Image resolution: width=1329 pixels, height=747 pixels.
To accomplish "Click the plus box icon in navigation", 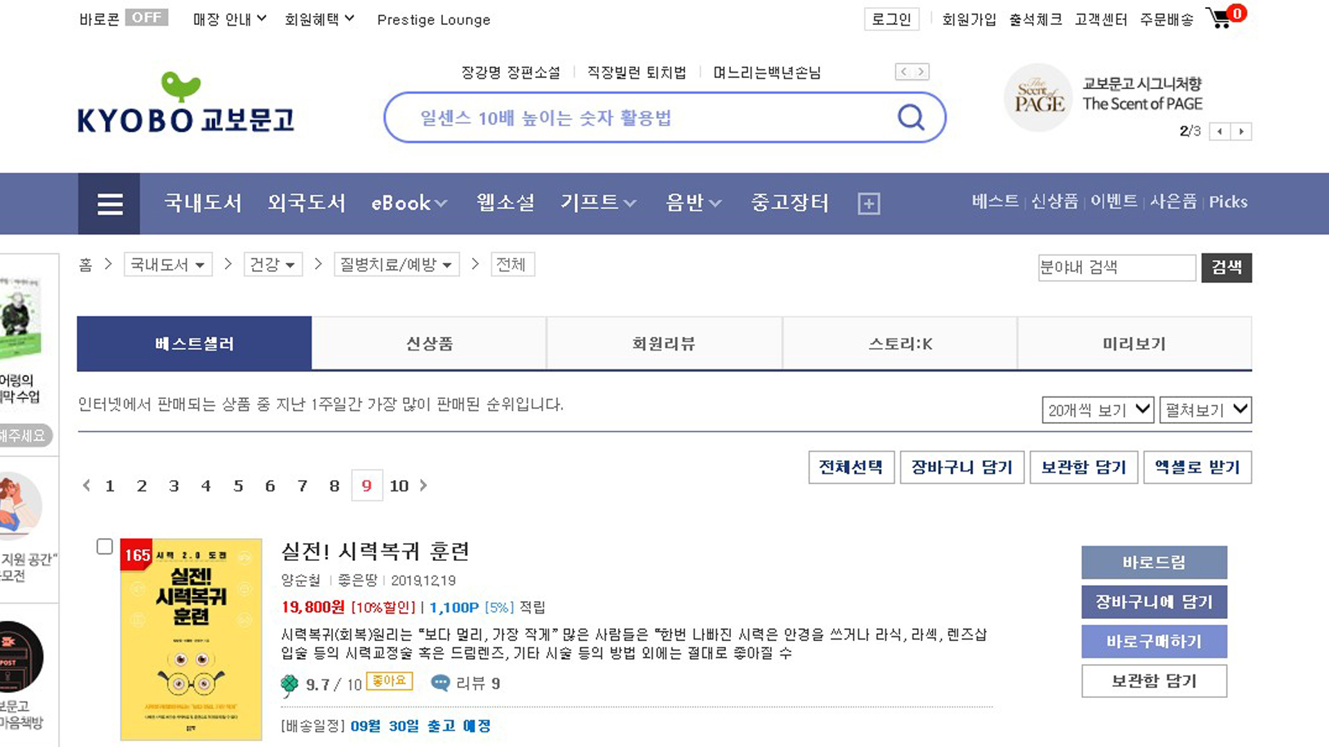I will pyautogui.click(x=869, y=203).
